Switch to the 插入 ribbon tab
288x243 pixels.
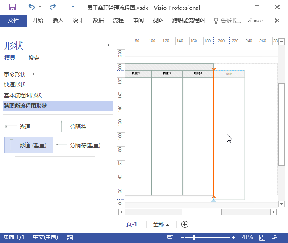click(x=58, y=21)
